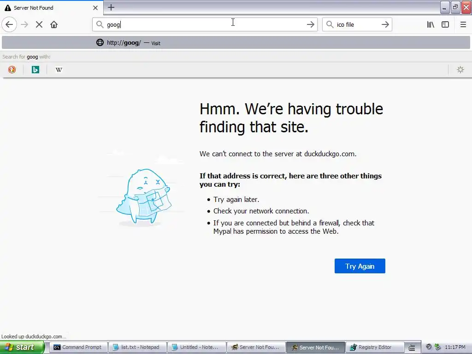Click the active Server Not Found taskbar button

tap(315, 348)
